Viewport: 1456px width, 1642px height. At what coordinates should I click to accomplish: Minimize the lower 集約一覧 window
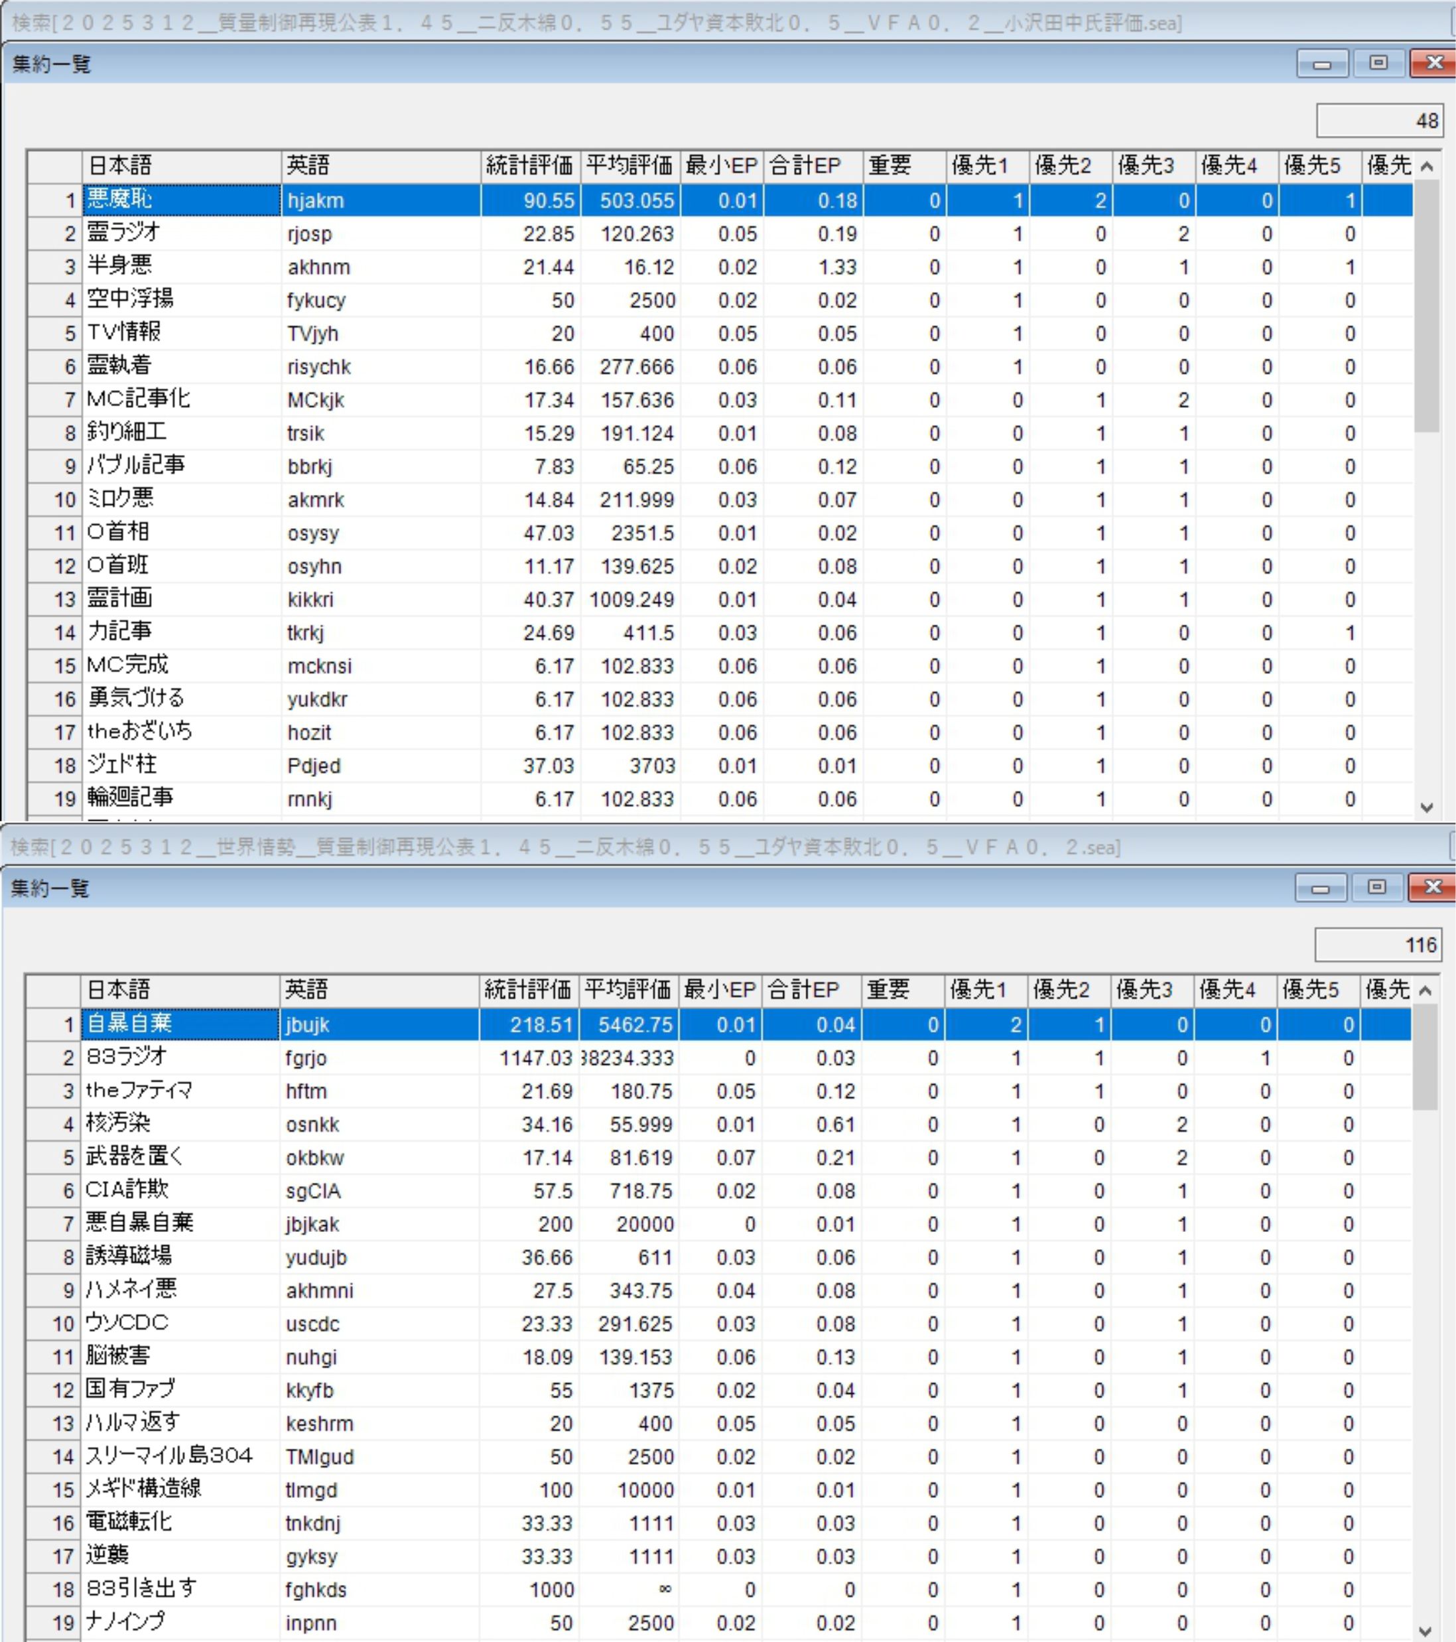[x=1320, y=887]
